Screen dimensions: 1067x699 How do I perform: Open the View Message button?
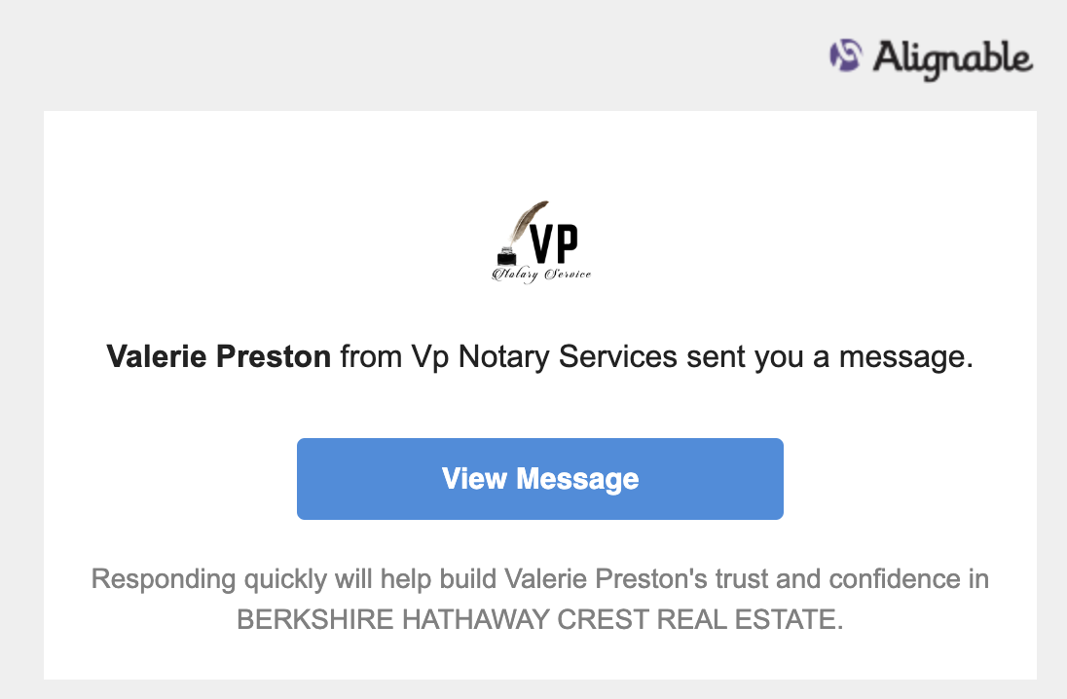(540, 479)
